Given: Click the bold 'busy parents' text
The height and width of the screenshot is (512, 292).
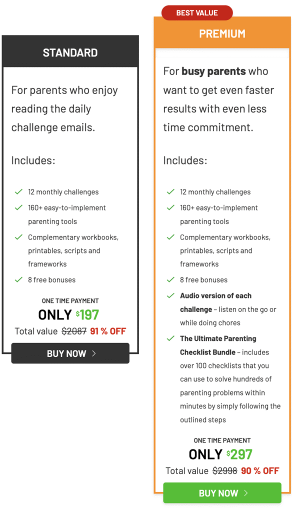Looking at the screenshot, I should click(213, 71).
